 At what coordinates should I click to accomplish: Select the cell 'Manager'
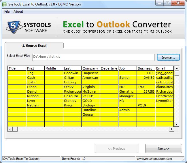[127, 96]
